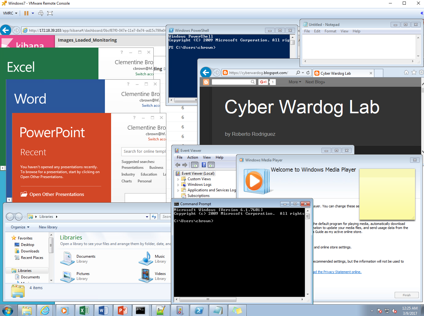Toggle the action pane in Event Viewer toolbar
Viewport: 424px width, 316px height.
tap(211, 165)
